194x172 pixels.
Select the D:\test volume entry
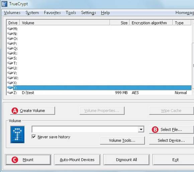point(28,93)
